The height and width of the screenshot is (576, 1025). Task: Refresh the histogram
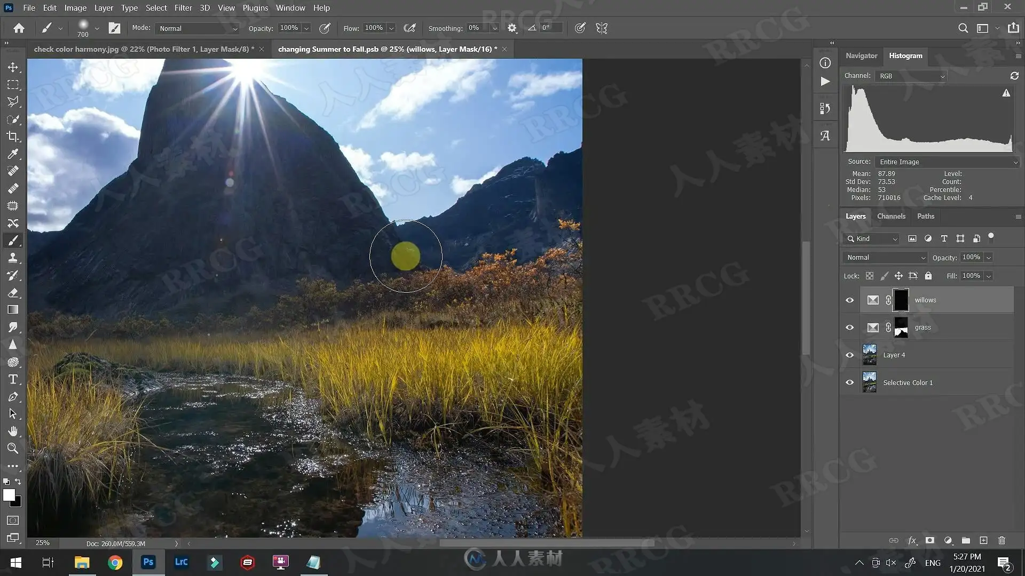tap(1014, 76)
